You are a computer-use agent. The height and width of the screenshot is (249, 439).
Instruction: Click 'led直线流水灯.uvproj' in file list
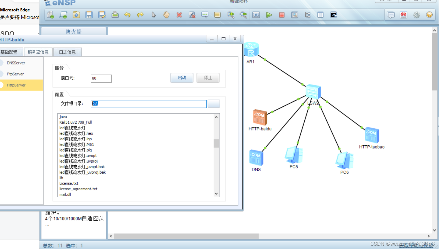pyautogui.click(x=78, y=161)
